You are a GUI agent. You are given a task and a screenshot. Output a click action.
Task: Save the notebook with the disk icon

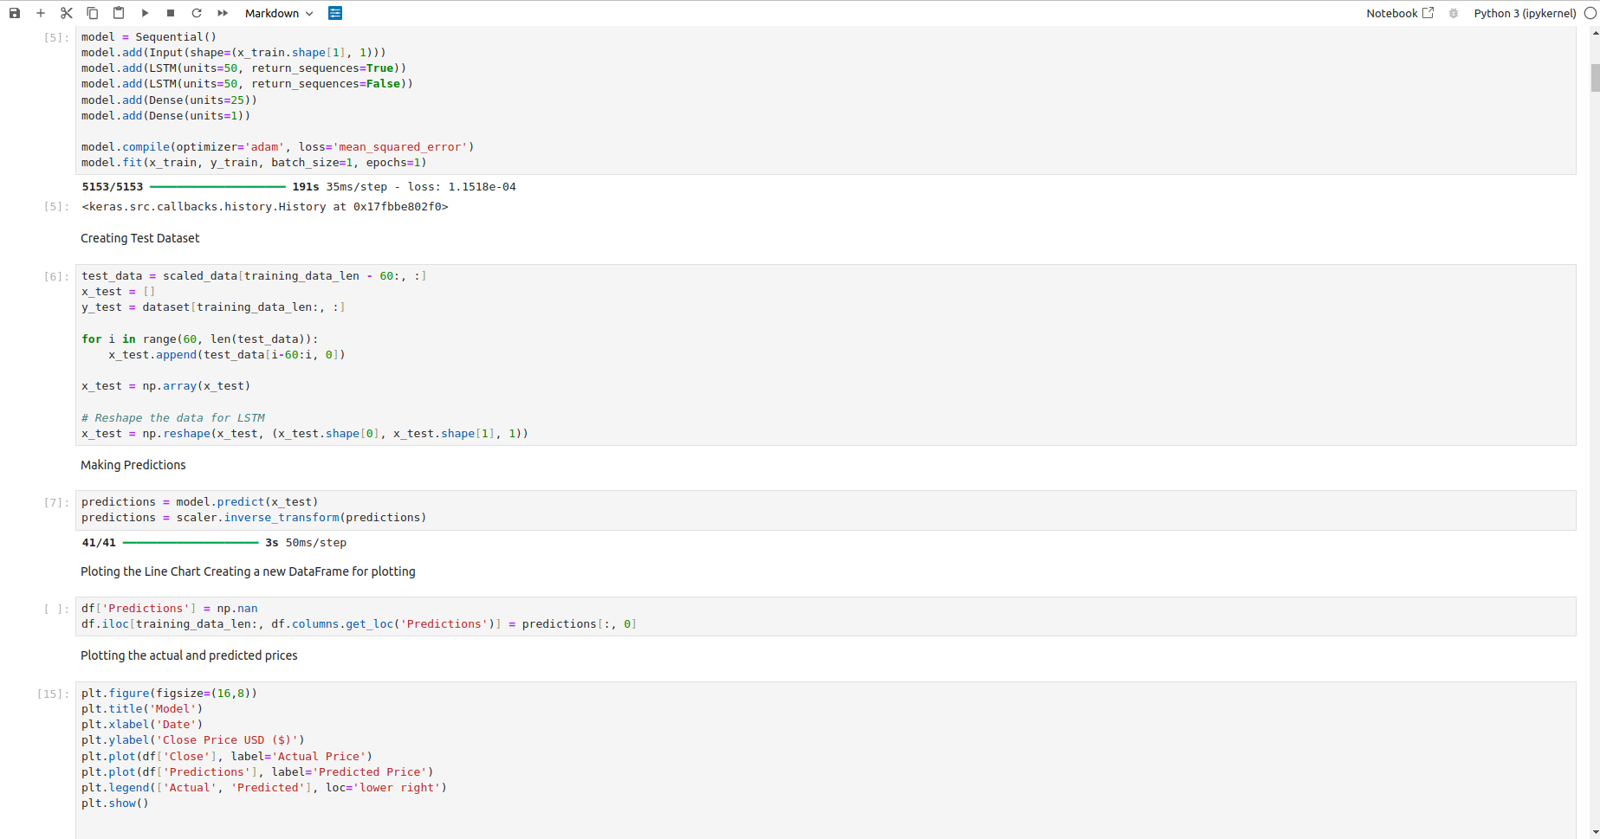click(15, 13)
